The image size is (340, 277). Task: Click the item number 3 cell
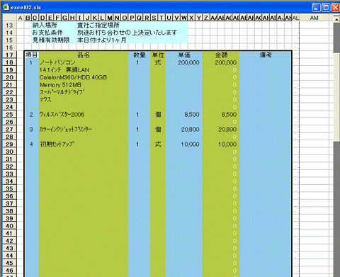click(31, 130)
